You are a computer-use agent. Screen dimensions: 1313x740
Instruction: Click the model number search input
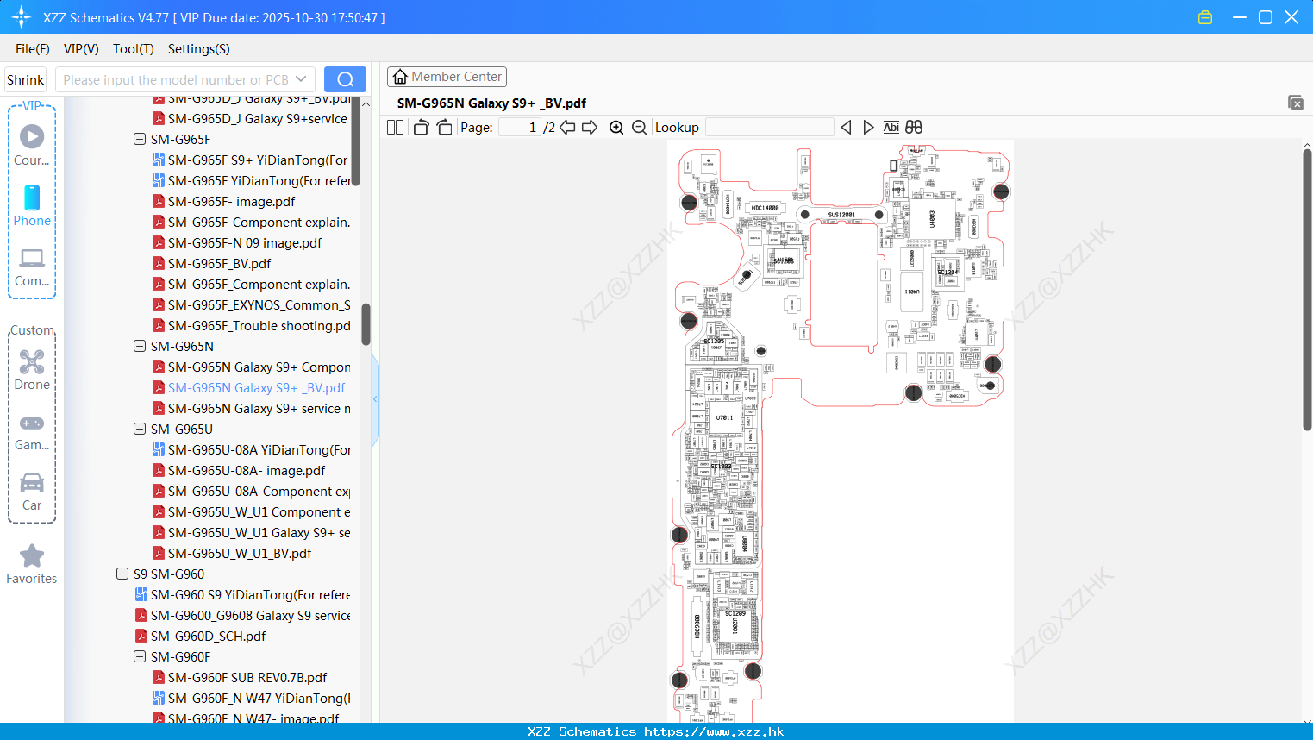pyautogui.click(x=176, y=79)
